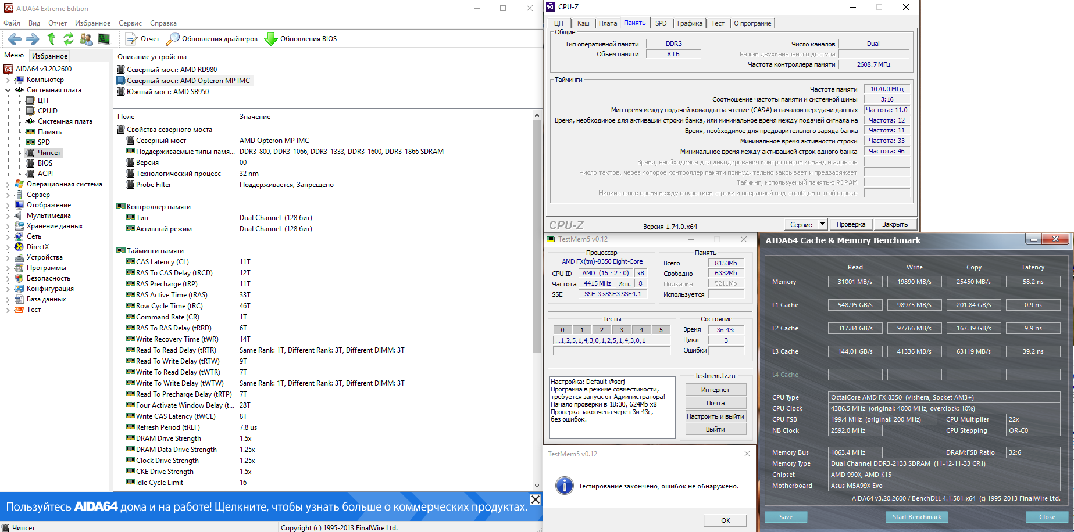Confirm the TestMem5 dialog with OK
The height and width of the screenshot is (532, 1074).
725,520
